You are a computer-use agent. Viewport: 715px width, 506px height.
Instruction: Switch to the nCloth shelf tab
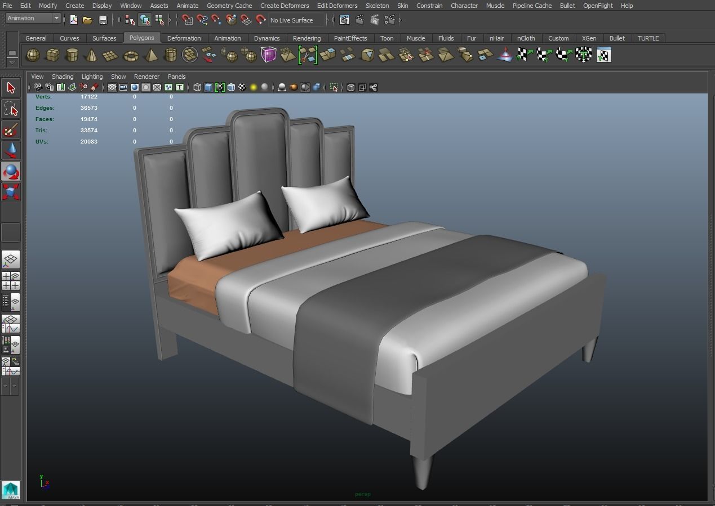point(526,38)
